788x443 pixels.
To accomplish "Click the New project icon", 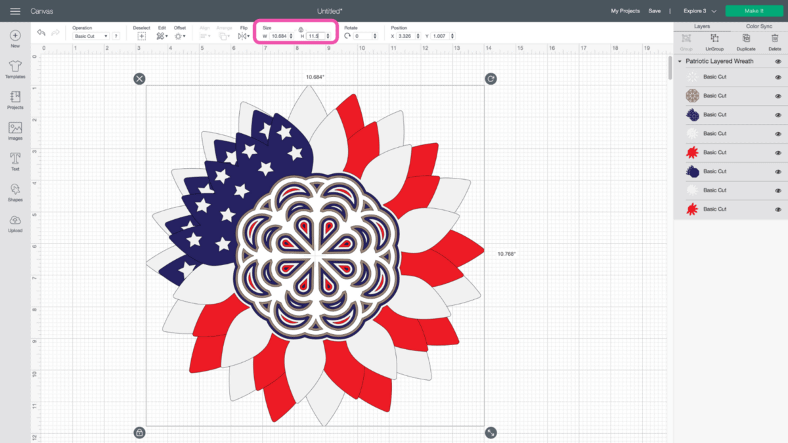I will (x=15, y=35).
